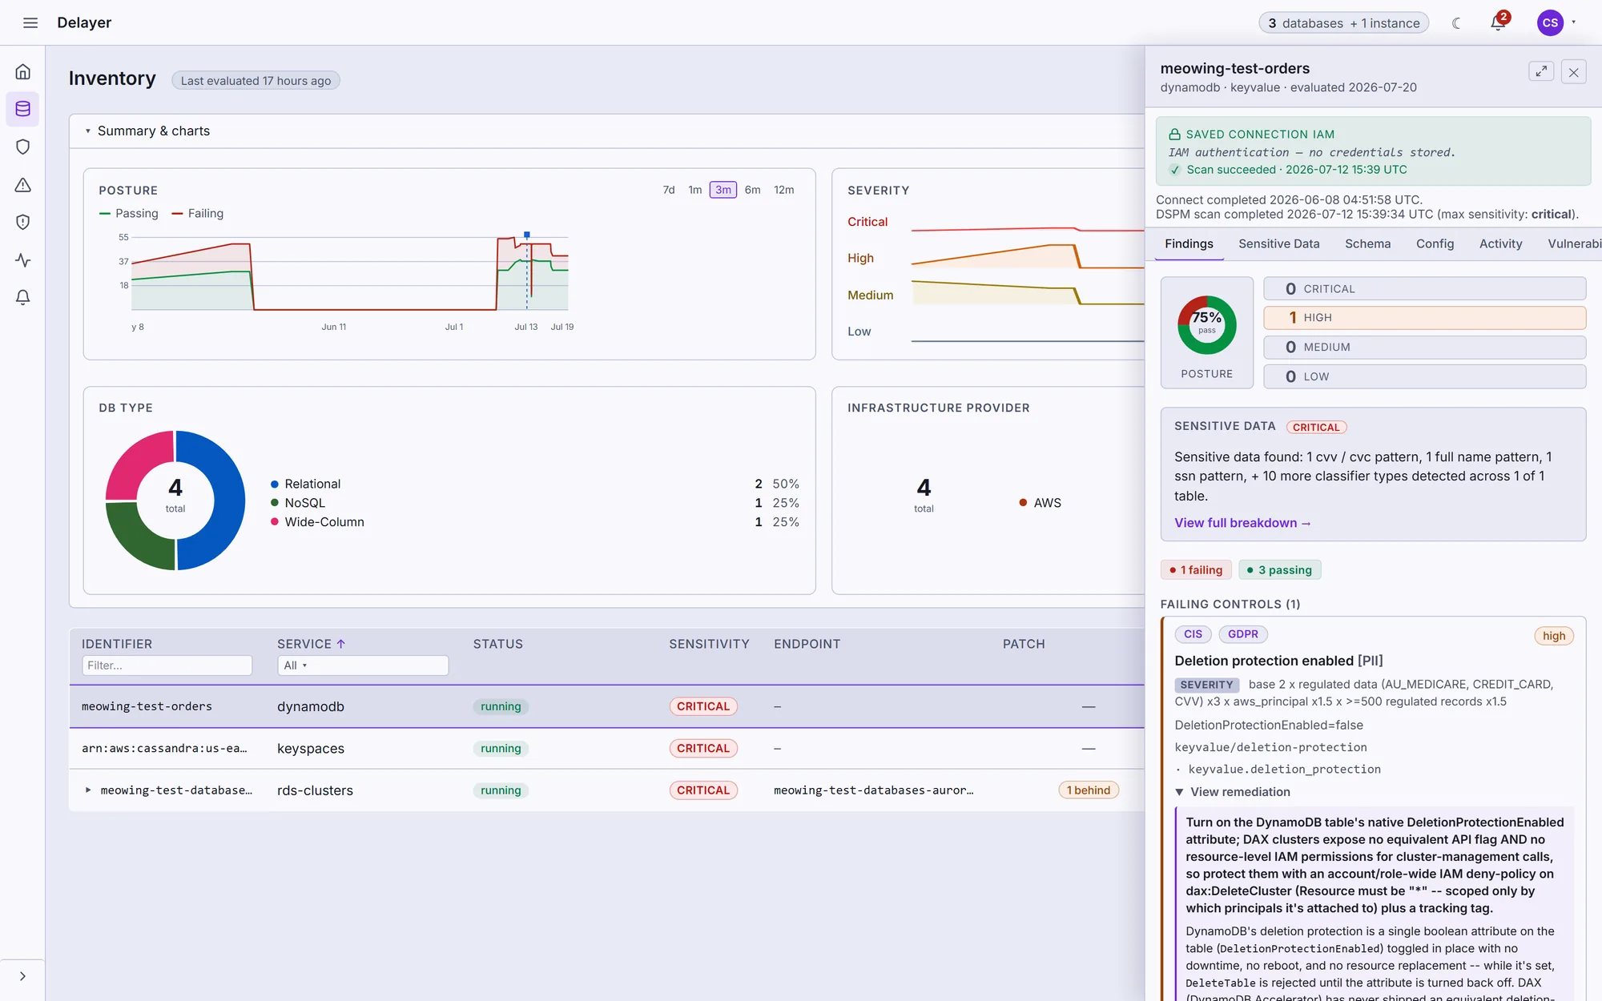The height and width of the screenshot is (1001, 1602).
Task: Open the warning triangle sidebar icon
Action: [22, 185]
